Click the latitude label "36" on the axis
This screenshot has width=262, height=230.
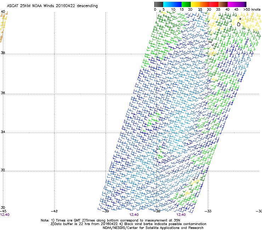click(x=3, y=93)
